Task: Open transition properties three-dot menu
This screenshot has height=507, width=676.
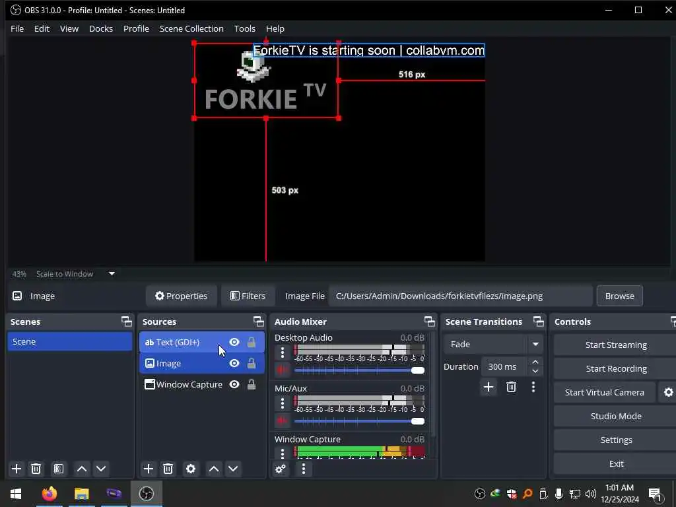Action: click(x=533, y=387)
